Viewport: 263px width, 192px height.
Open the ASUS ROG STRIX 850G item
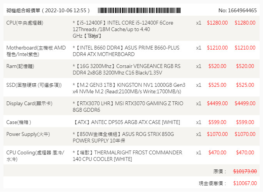[x=123, y=137]
